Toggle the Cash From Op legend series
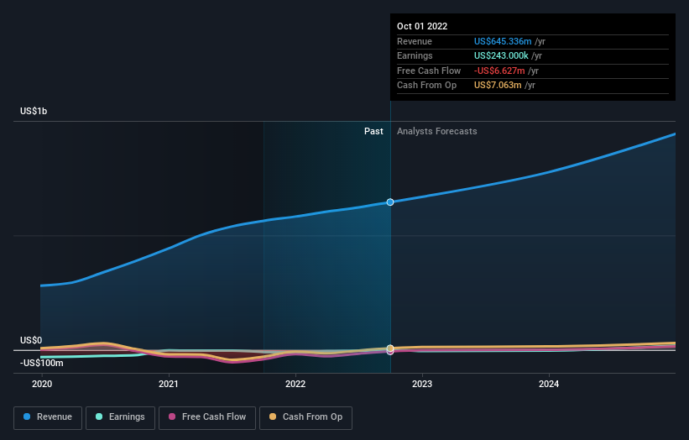Image resolution: width=689 pixels, height=440 pixels. pos(305,417)
